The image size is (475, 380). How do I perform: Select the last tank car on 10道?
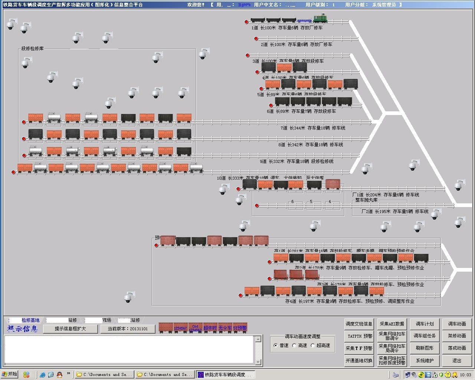point(196,168)
